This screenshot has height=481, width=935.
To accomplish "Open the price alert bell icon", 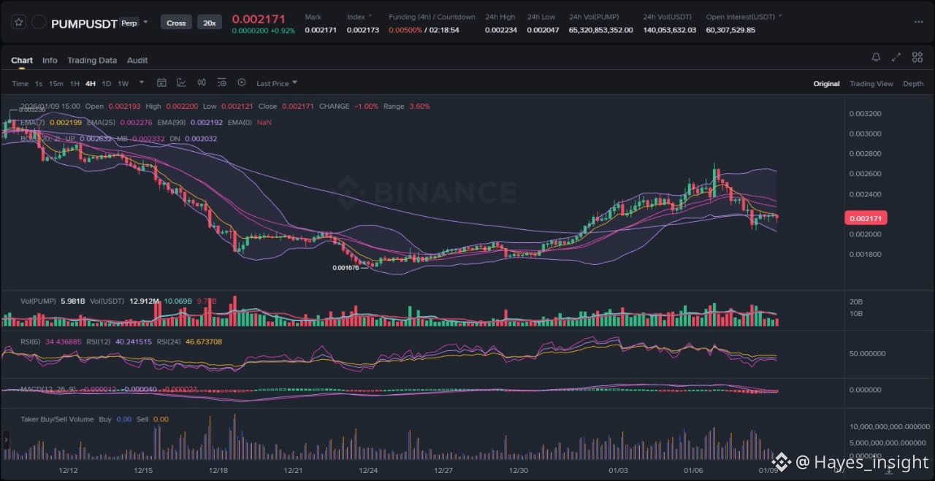I will point(876,58).
